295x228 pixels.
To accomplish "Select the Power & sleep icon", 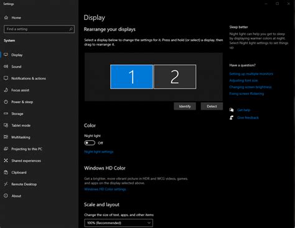I will point(6,102).
